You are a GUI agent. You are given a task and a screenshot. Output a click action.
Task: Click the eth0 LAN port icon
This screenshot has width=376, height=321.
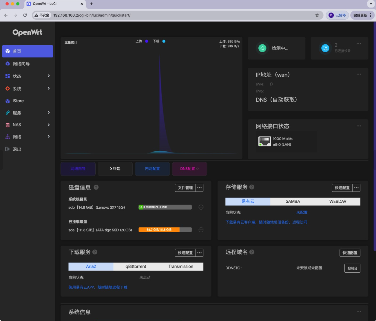(265, 141)
